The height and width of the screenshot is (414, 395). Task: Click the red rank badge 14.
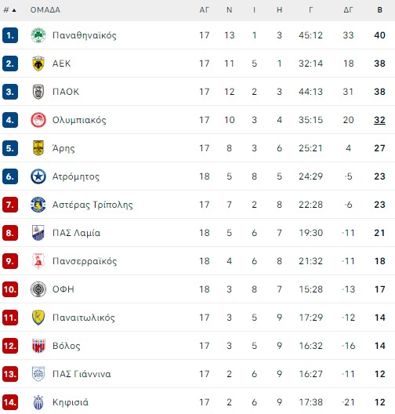tap(10, 402)
